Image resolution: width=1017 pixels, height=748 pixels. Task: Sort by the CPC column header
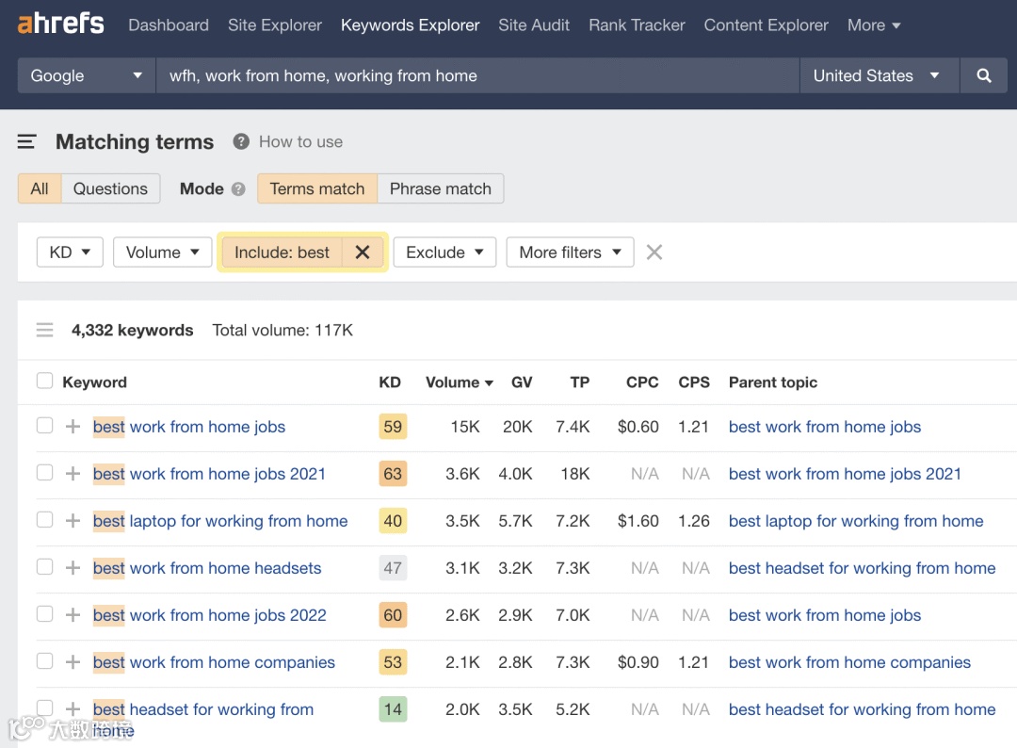pos(642,382)
